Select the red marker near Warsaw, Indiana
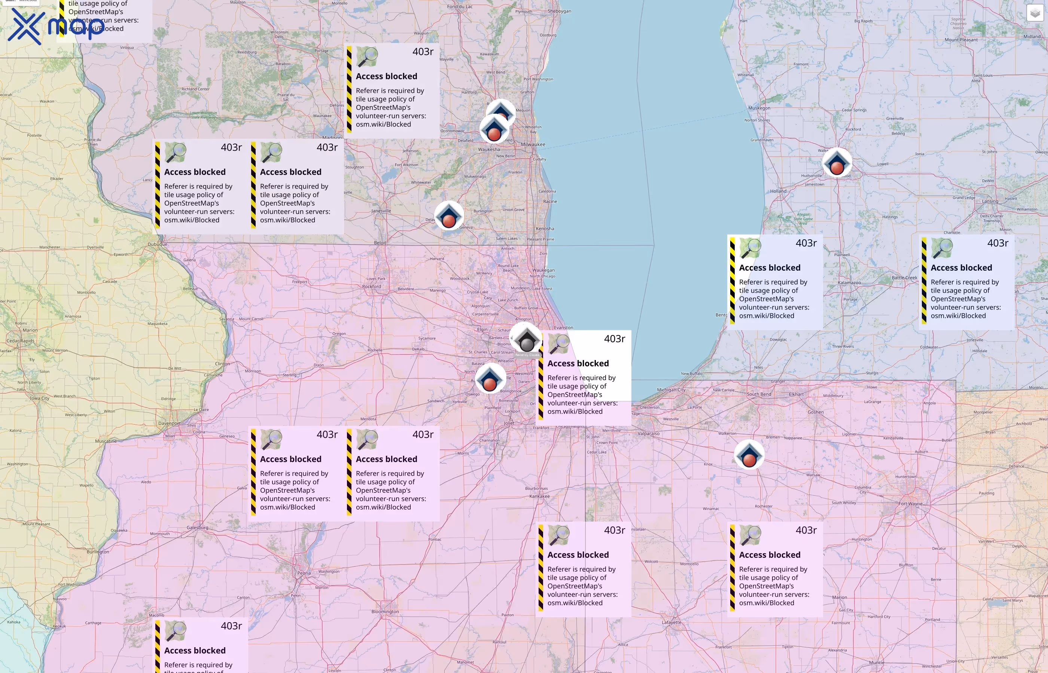Viewport: 1048px width, 673px height. (x=750, y=455)
